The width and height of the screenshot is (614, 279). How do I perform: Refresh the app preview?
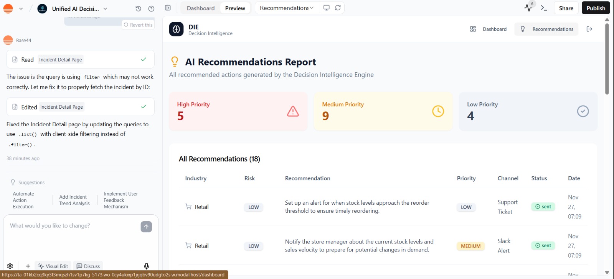pos(338,8)
